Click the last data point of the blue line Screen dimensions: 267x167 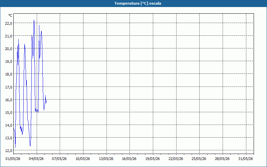pyautogui.click(x=46, y=101)
